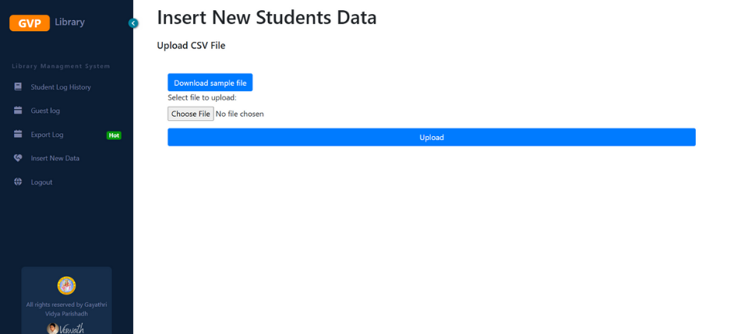Collapse the sidebar with the chevron toggle
This screenshot has width=730, height=334.
click(x=133, y=23)
